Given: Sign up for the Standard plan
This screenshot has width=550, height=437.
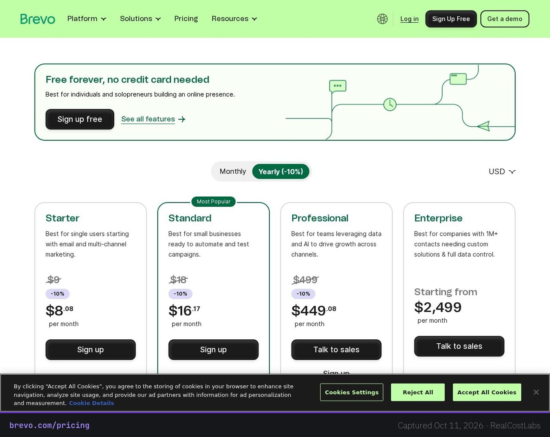Looking at the screenshot, I should [x=213, y=350].
